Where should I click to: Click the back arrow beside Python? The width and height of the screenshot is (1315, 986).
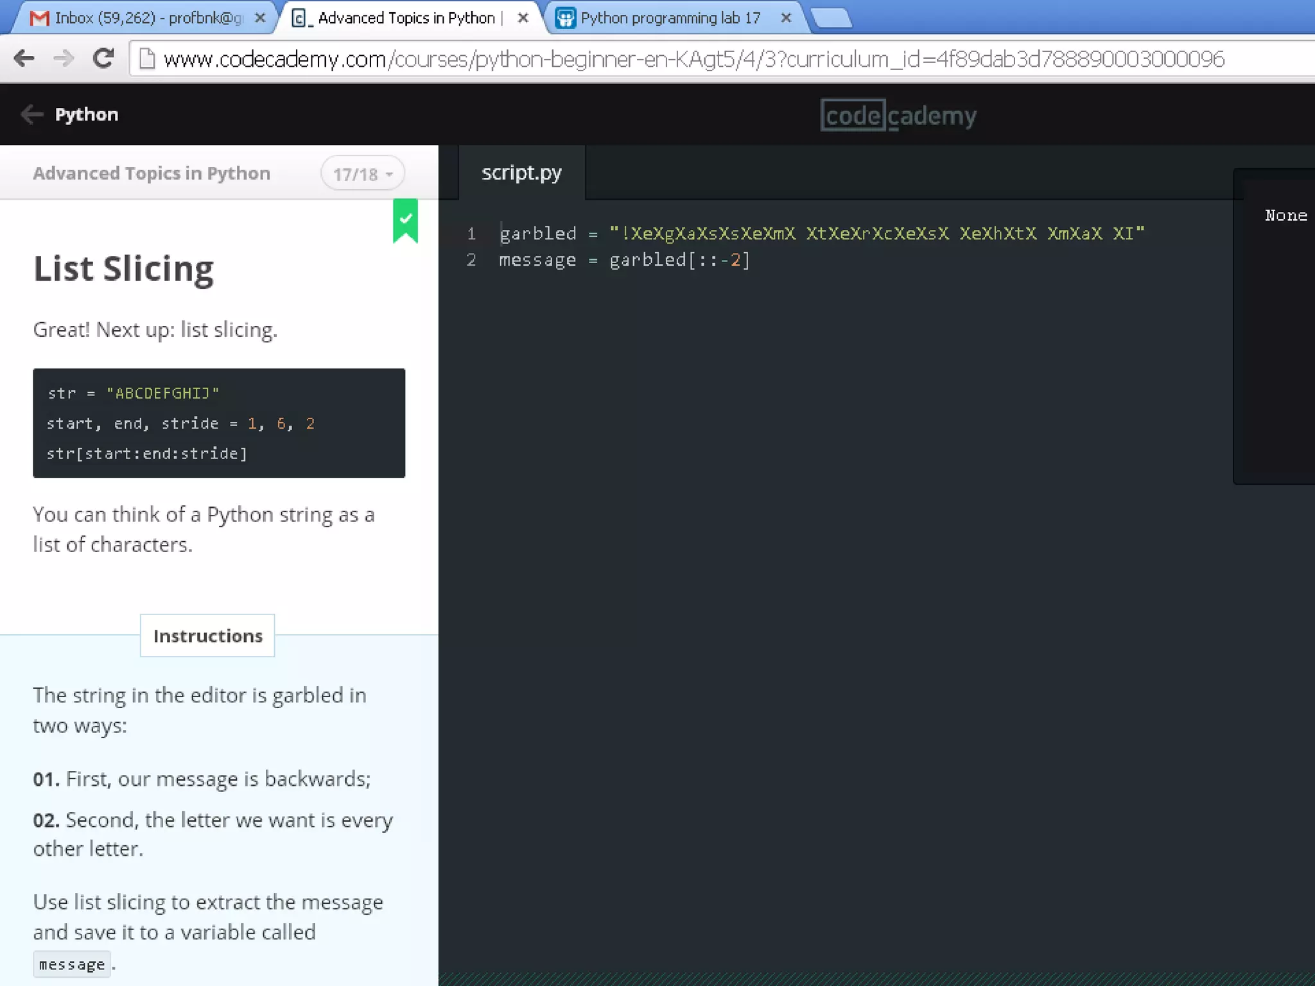[31, 114]
